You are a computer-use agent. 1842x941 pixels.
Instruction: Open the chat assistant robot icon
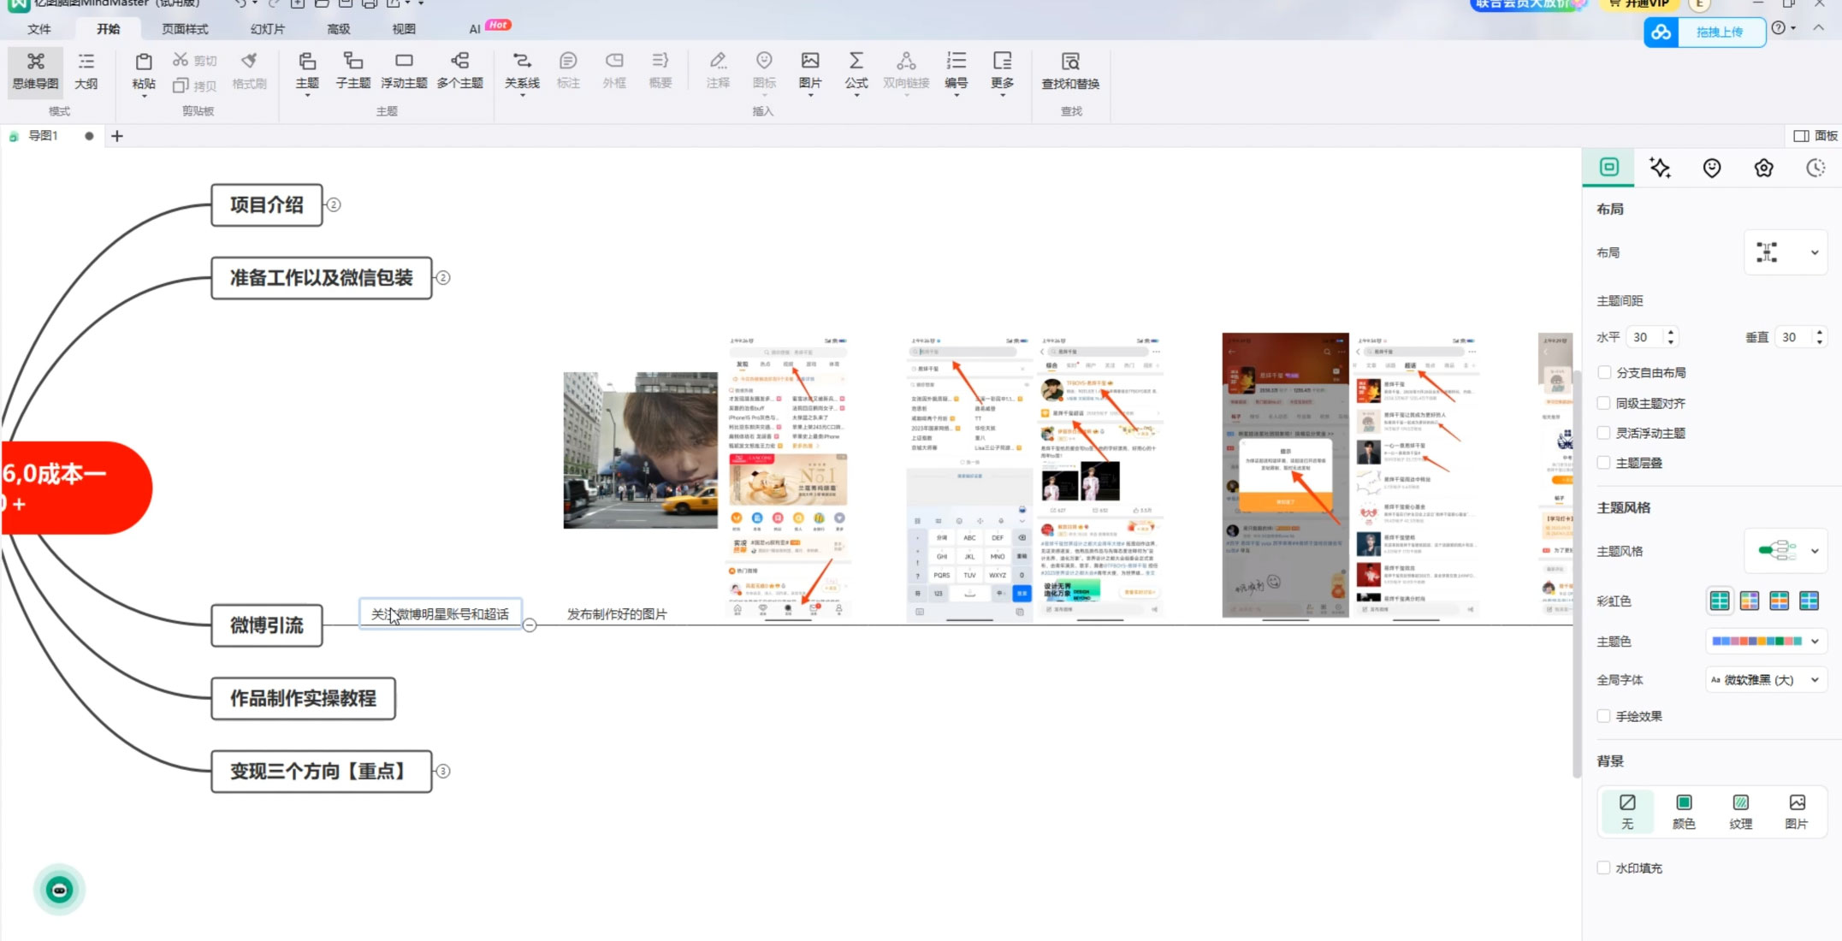(x=59, y=890)
